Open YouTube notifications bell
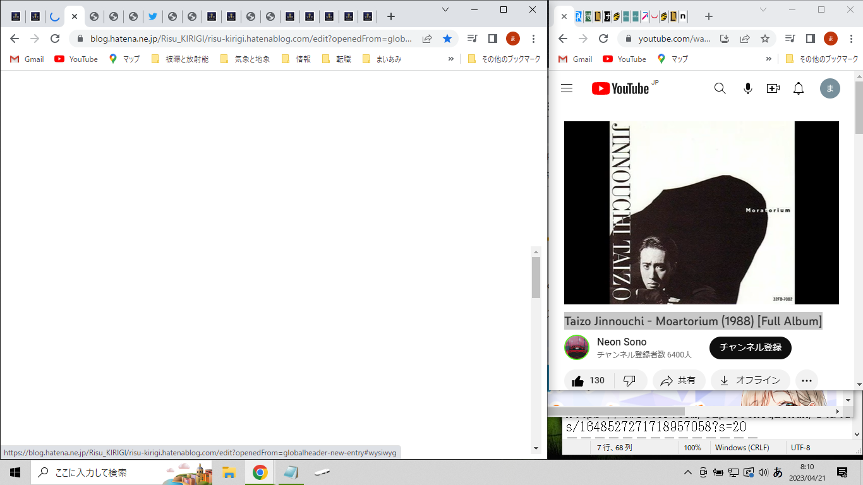The height and width of the screenshot is (485, 863). (x=799, y=88)
